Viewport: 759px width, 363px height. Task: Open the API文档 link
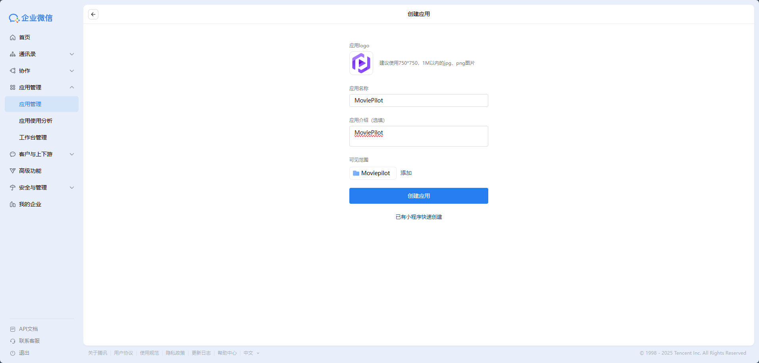tap(28, 329)
